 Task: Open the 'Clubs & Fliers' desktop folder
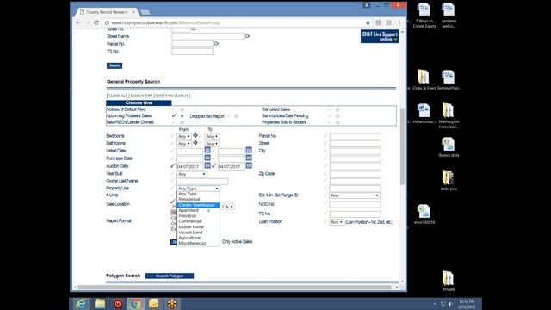(x=424, y=79)
